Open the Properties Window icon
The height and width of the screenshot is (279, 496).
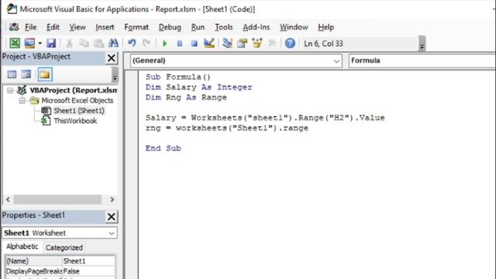point(243,43)
